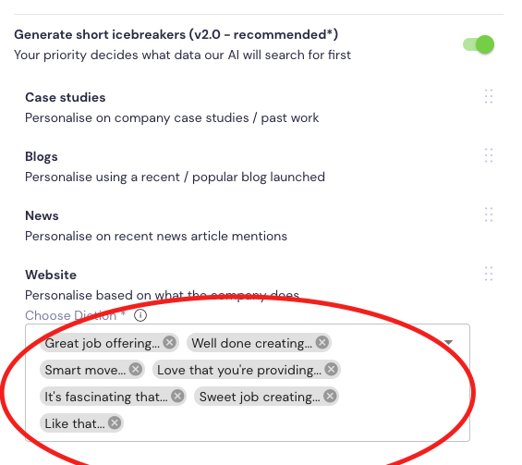Remove the 'It's fascinating that...' chip
The width and height of the screenshot is (522, 465).
pyautogui.click(x=177, y=397)
